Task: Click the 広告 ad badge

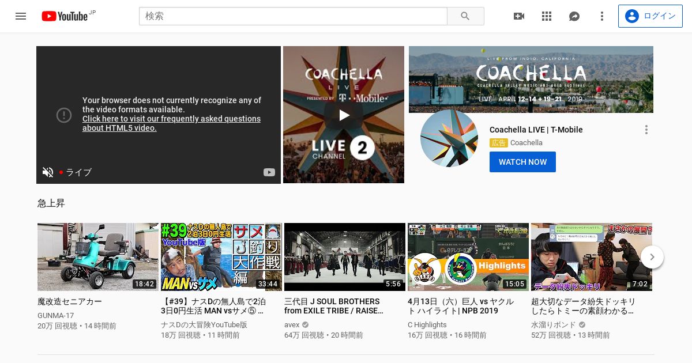Action: (499, 143)
